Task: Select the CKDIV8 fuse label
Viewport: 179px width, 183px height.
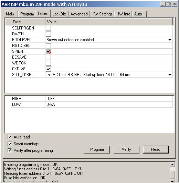Action: click(19, 69)
